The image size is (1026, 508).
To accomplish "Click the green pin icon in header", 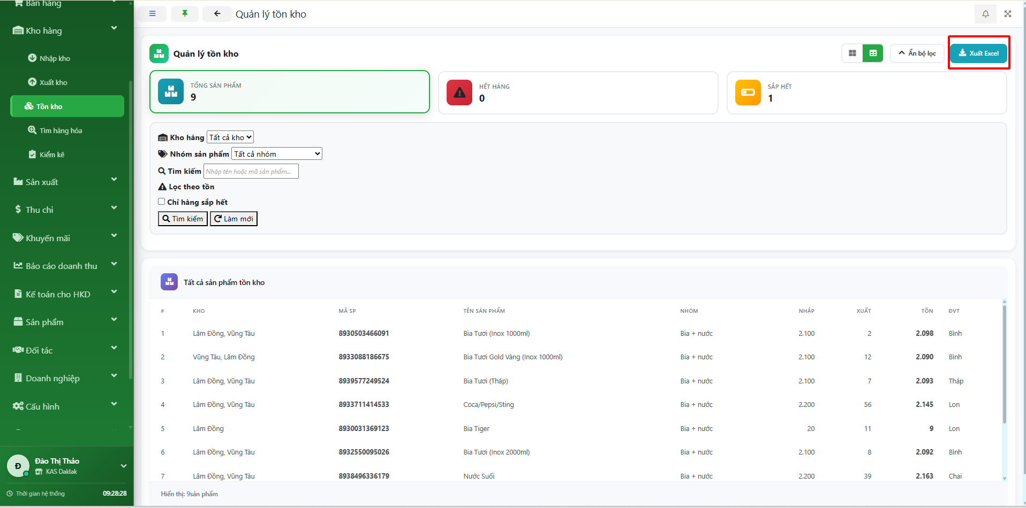I will pos(185,14).
